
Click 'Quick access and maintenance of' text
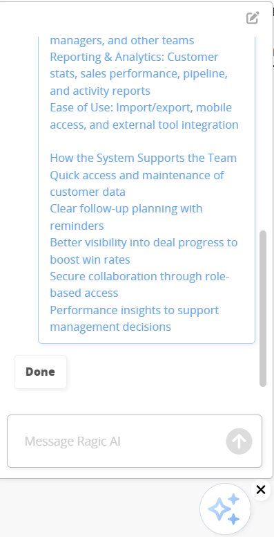pyautogui.click(x=137, y=175)
